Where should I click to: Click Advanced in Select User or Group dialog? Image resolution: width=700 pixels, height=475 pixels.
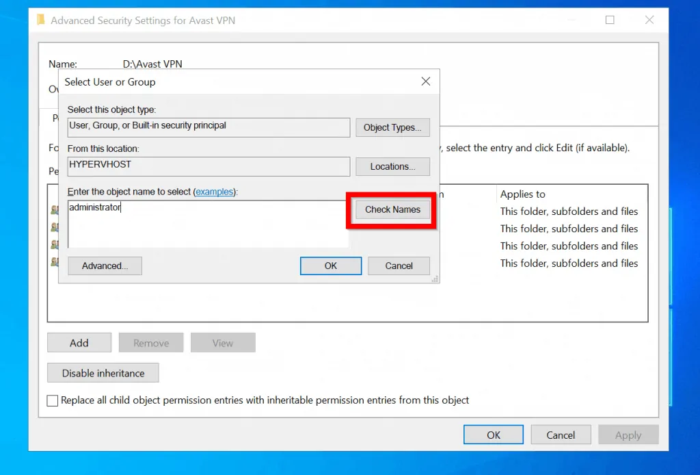pos(104,266)
